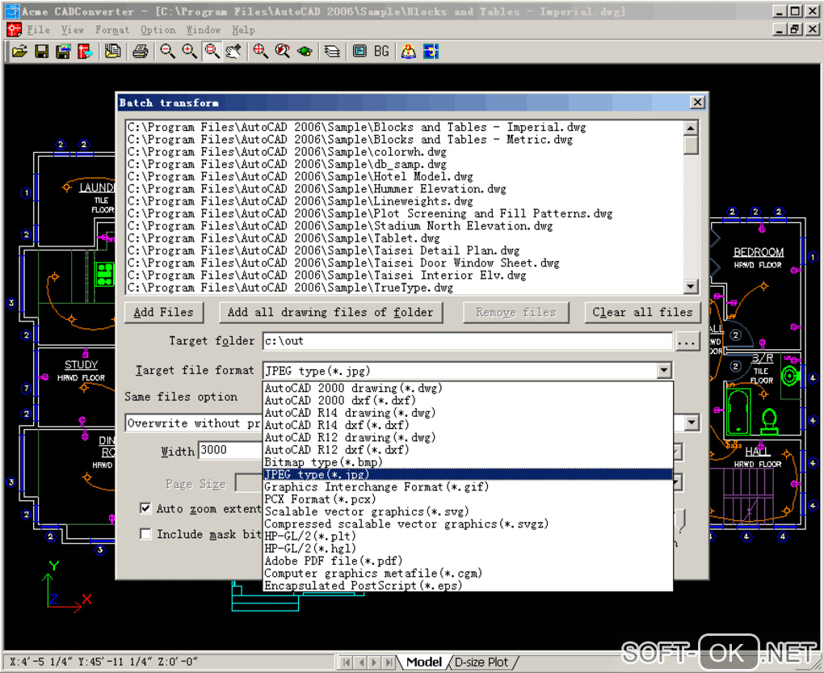Viewport: 824px width, 673px height.
Task: Collapse the Target file format dropdown arrow
Action: click(x=664, y=370)
